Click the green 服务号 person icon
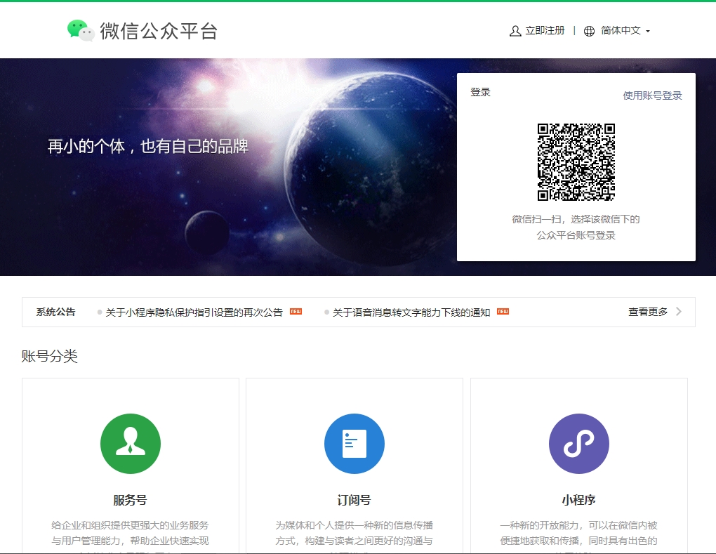 coord(131,444)
